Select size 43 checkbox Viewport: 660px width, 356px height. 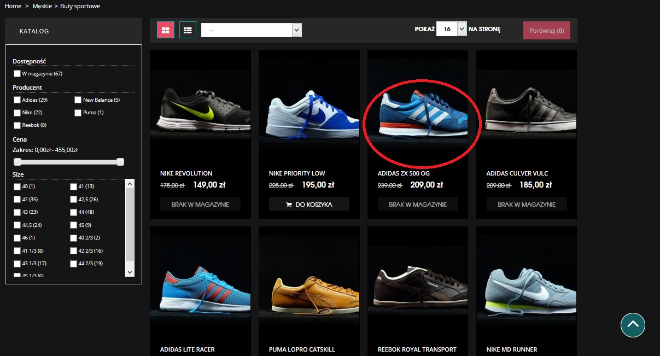tap(17, 212)
